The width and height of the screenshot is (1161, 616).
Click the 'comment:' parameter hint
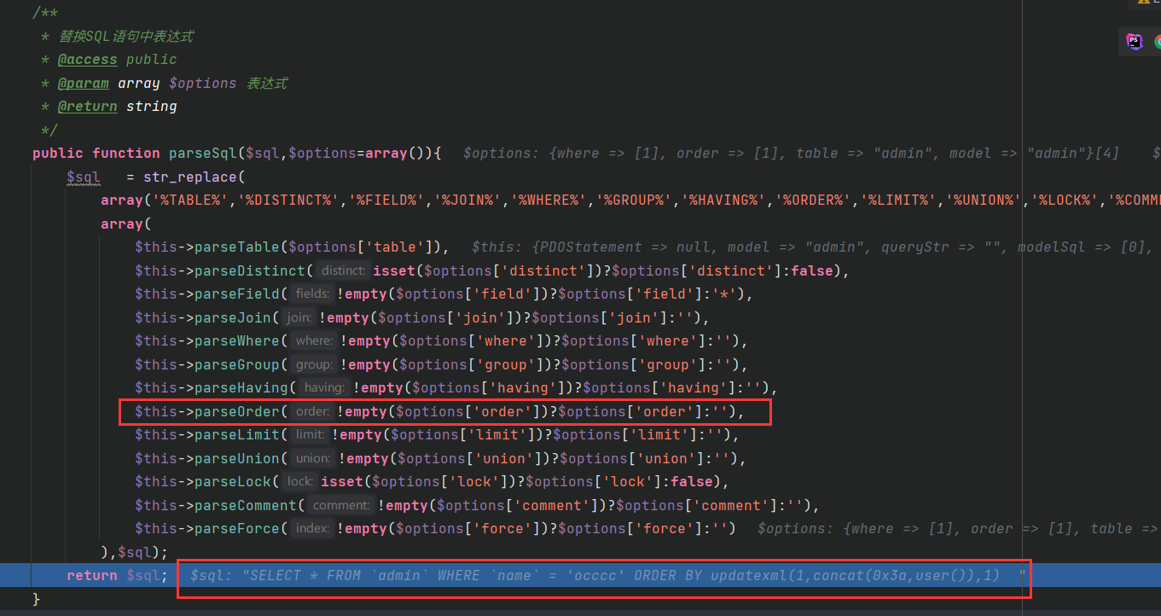pyautogui.click(x=340, y=506)
